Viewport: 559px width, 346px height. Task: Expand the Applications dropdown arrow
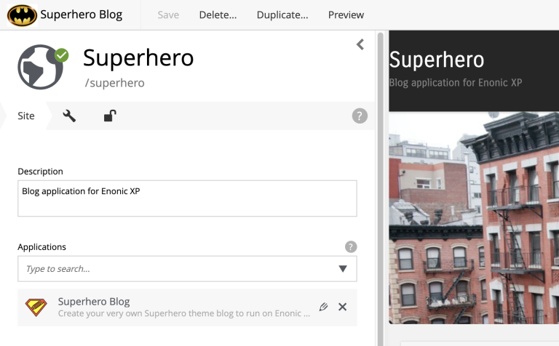click(343, 269)
